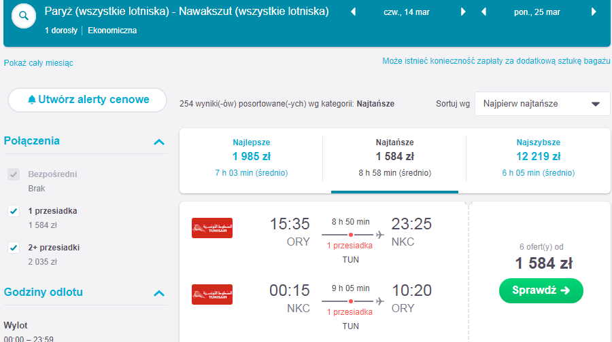This screenshot has height=342, width=612.
Task: Click the 6 ofert(y) od label
Action: coord(541,247)
